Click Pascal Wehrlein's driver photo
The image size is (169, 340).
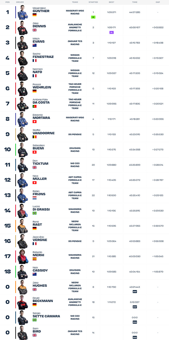tap(23, 89)
